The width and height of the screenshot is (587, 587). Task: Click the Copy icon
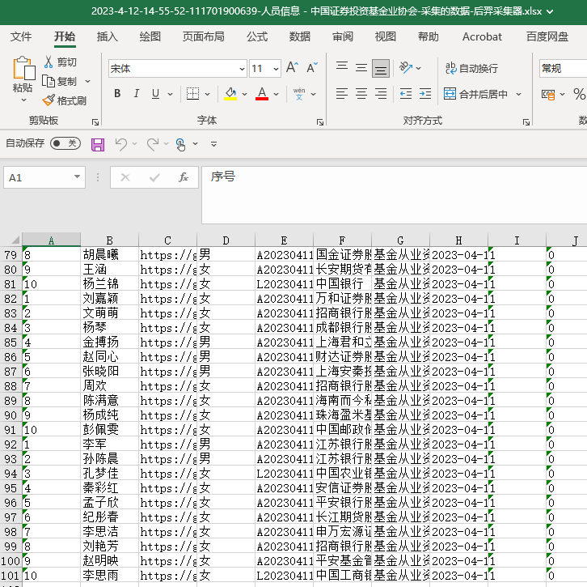click(x=49, y=81)
